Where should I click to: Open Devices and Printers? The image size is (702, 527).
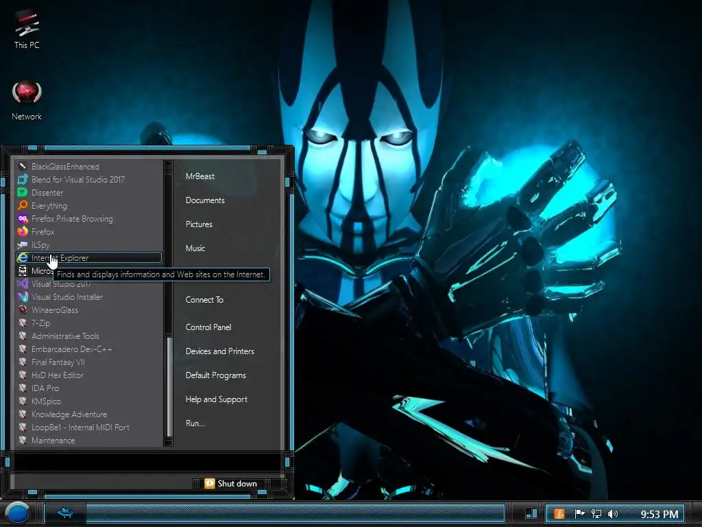click(220, 351)
